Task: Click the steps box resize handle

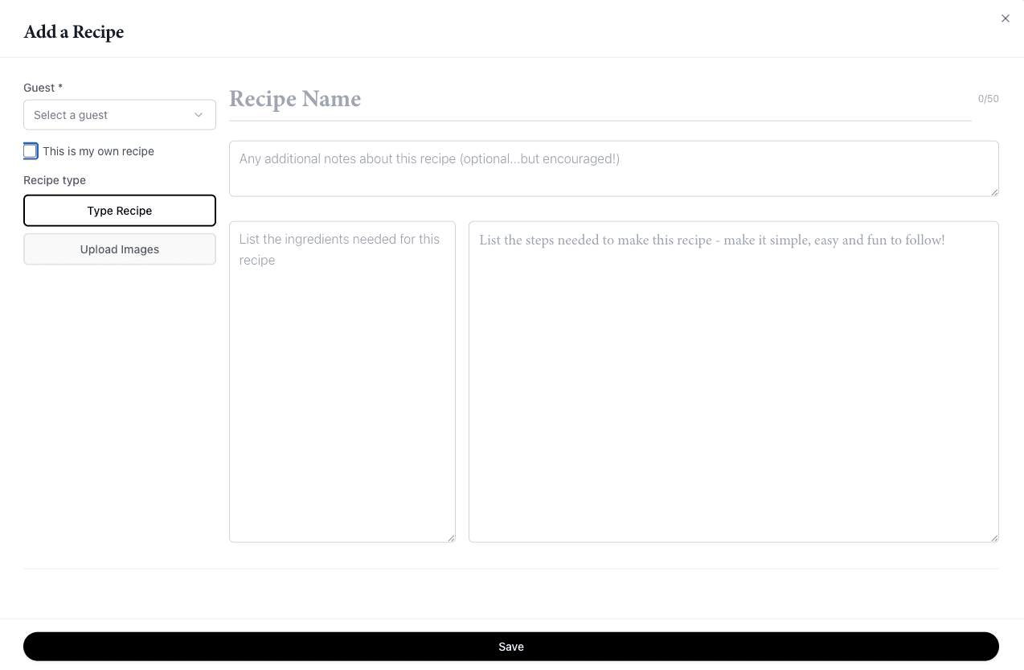Action: tap(994, 538)
